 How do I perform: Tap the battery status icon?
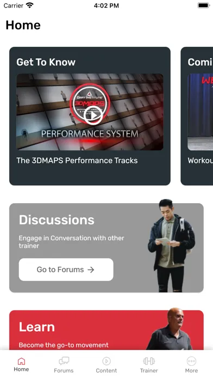(204, 5)
